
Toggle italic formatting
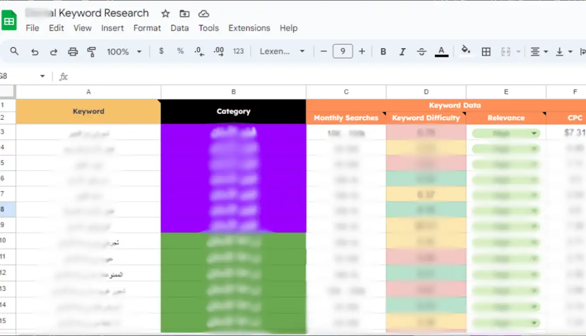pos(402,52)
